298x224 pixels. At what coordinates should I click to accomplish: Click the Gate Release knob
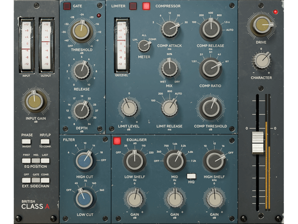tap(81, 71)
